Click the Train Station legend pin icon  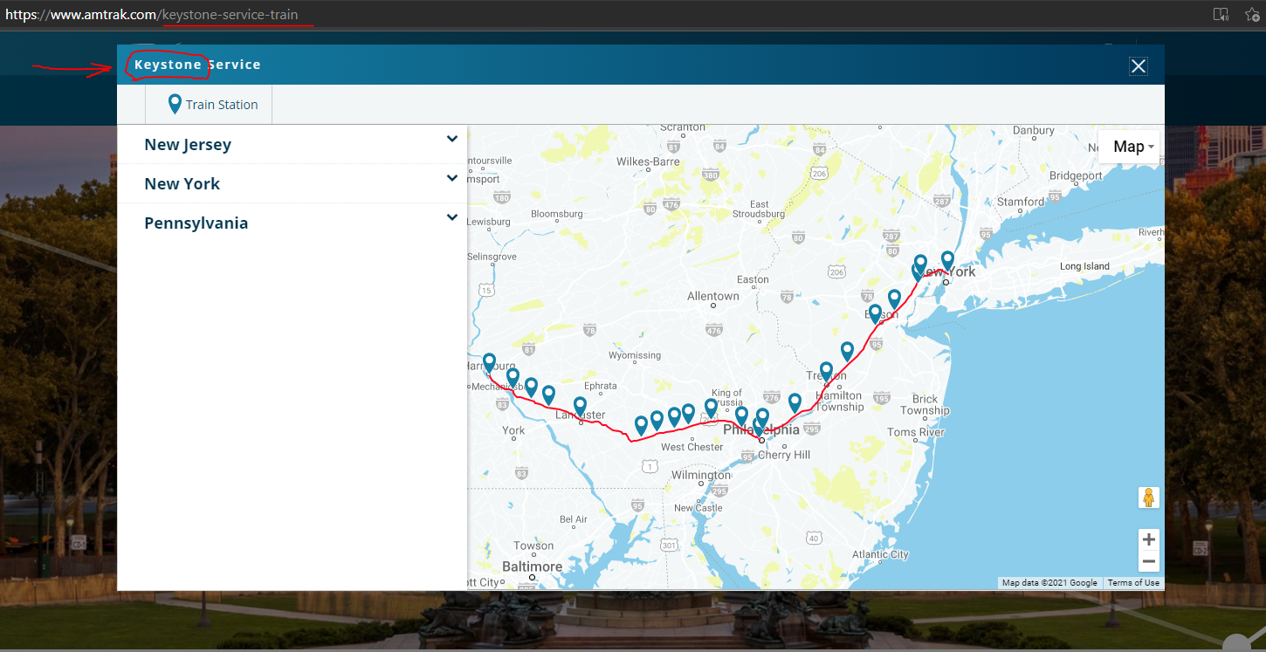[x=175, y=104]
